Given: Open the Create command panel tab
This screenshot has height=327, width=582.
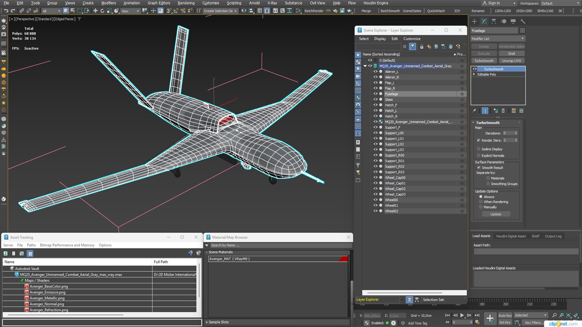Looking at the screenshot, I should pos(474,21).
